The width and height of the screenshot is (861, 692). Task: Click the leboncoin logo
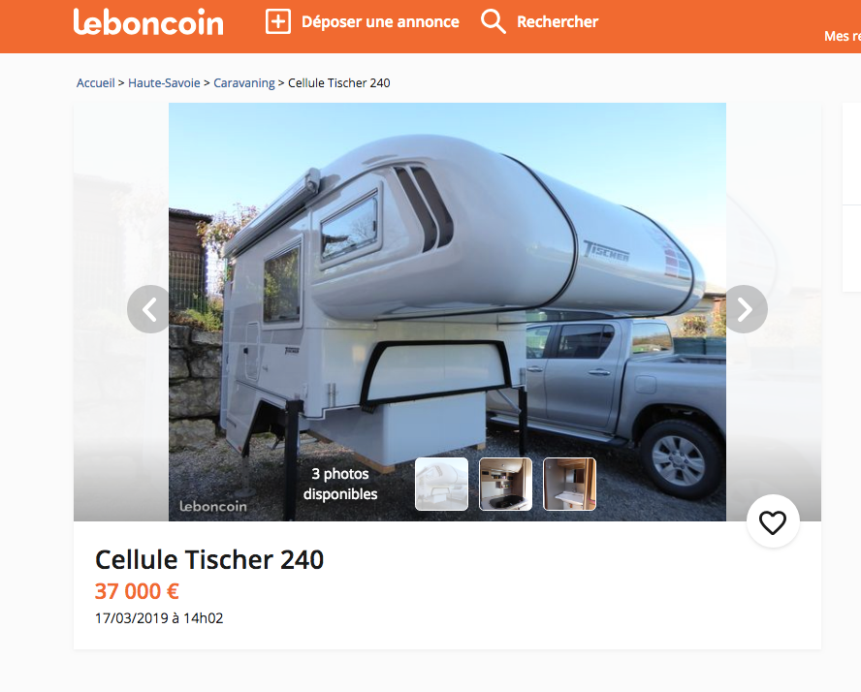(x=148, y=22)
